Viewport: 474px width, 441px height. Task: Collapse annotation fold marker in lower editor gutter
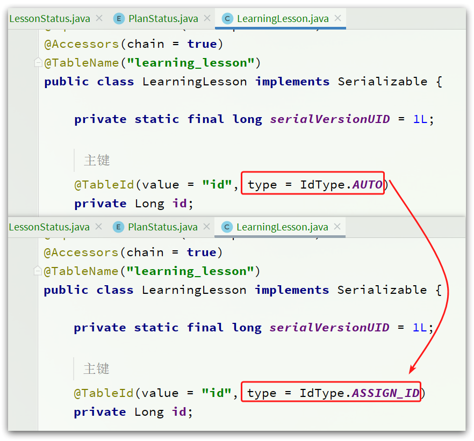pos(38,271)
